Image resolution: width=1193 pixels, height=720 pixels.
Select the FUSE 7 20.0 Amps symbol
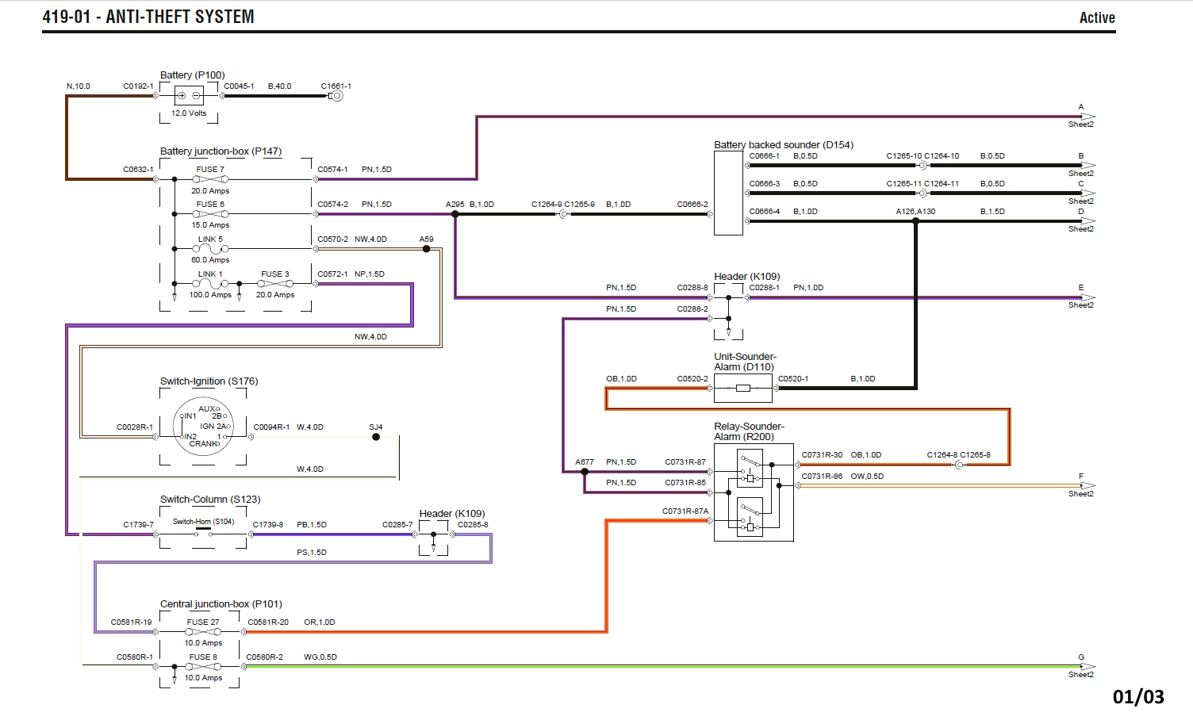point(210,180)
